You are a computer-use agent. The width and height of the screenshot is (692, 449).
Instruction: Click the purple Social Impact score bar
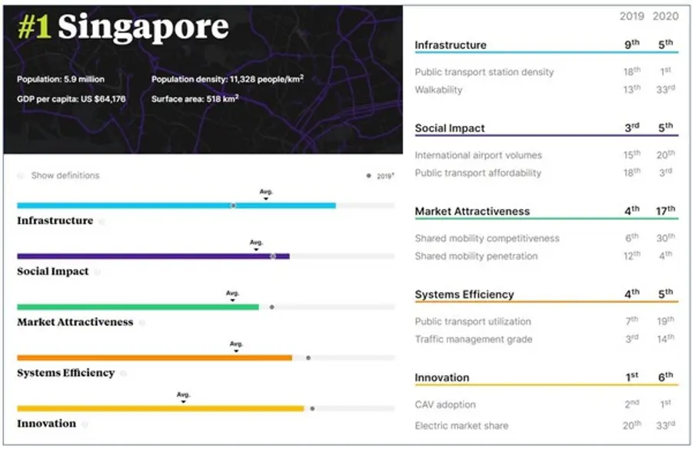tap(153, 256)
